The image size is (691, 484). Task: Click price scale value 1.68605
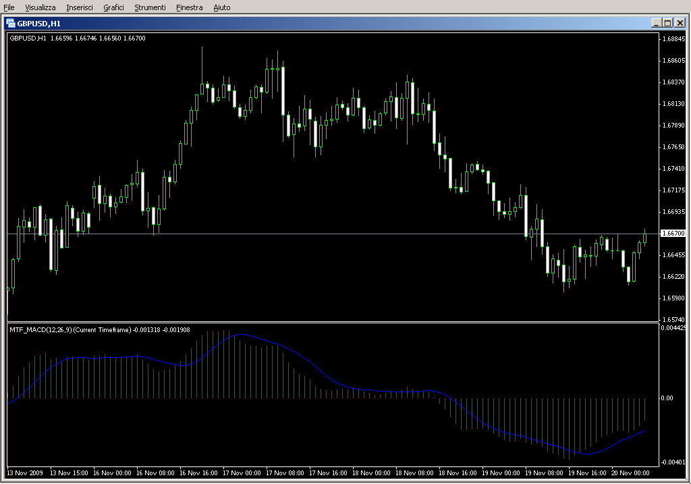674,60
